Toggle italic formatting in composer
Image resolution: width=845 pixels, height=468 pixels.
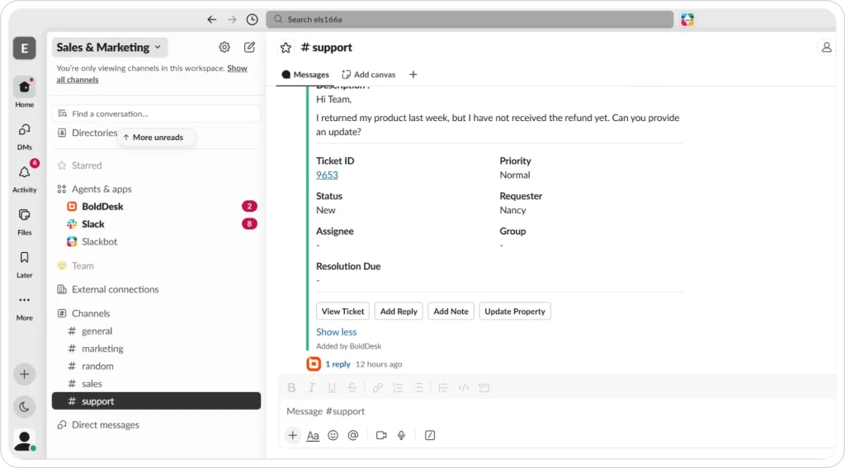(311, 388)
